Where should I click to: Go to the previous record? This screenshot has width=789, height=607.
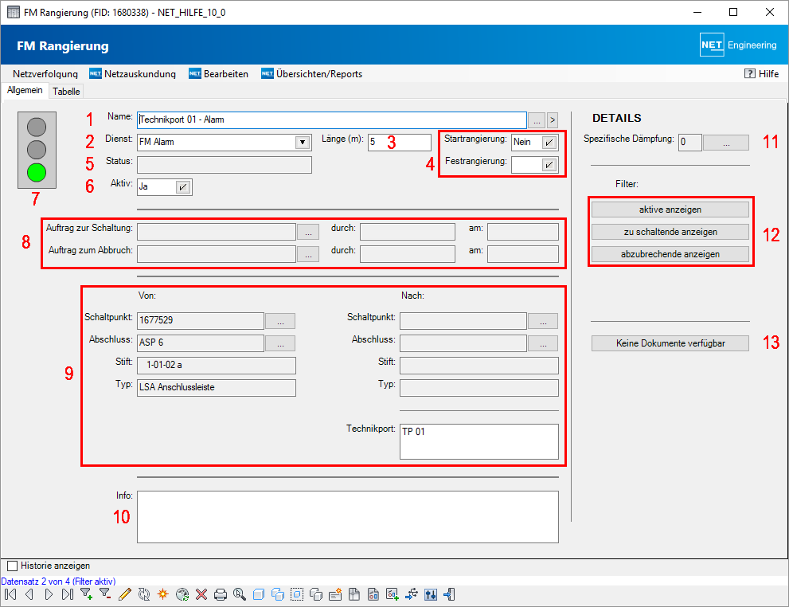pos(29,594)
